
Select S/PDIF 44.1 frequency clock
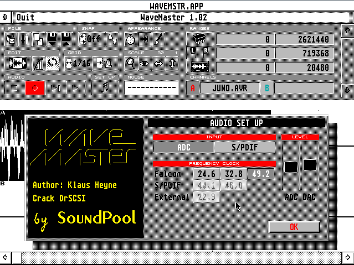click(207, 185)
